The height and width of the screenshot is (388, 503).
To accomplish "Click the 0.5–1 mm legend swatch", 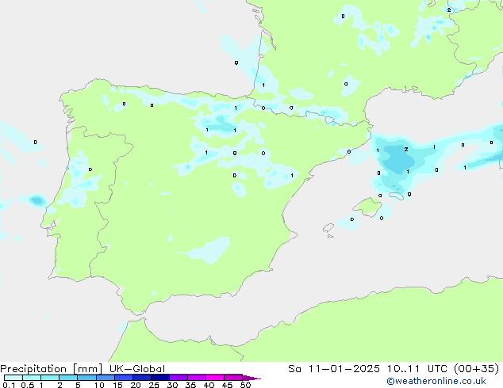I will coord(32,378).
